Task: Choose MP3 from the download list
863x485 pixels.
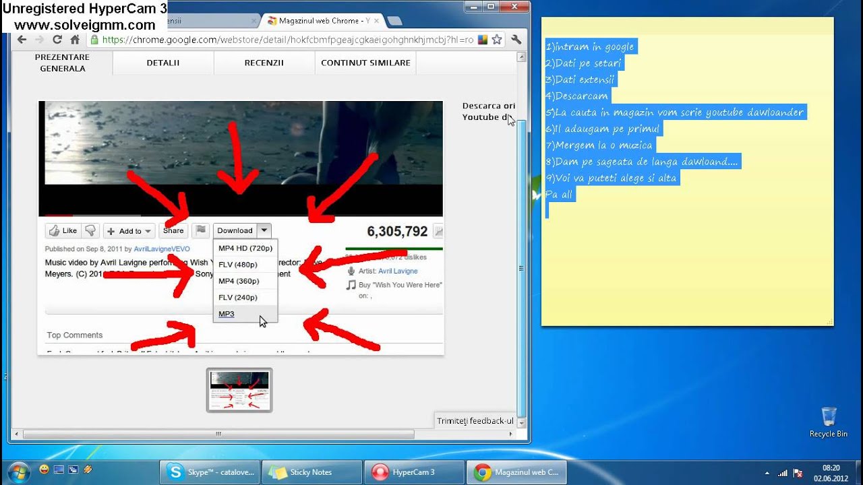Action: (x=245, y=314)
